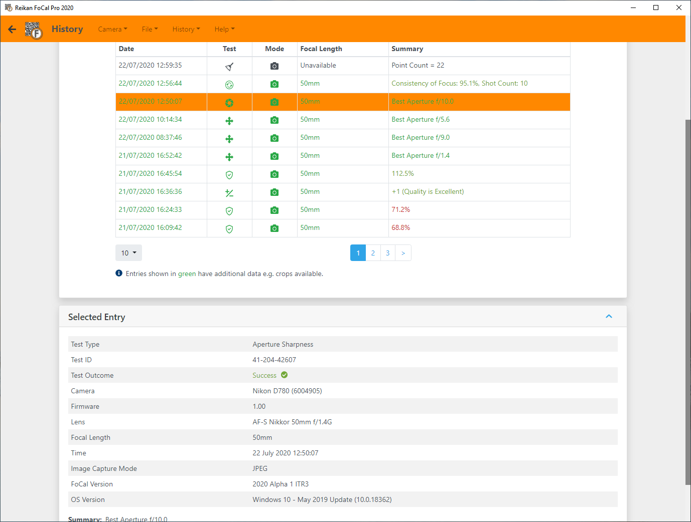
Task: Open the rows-per-page dropdown showing 10
Action: pos(128,253)
